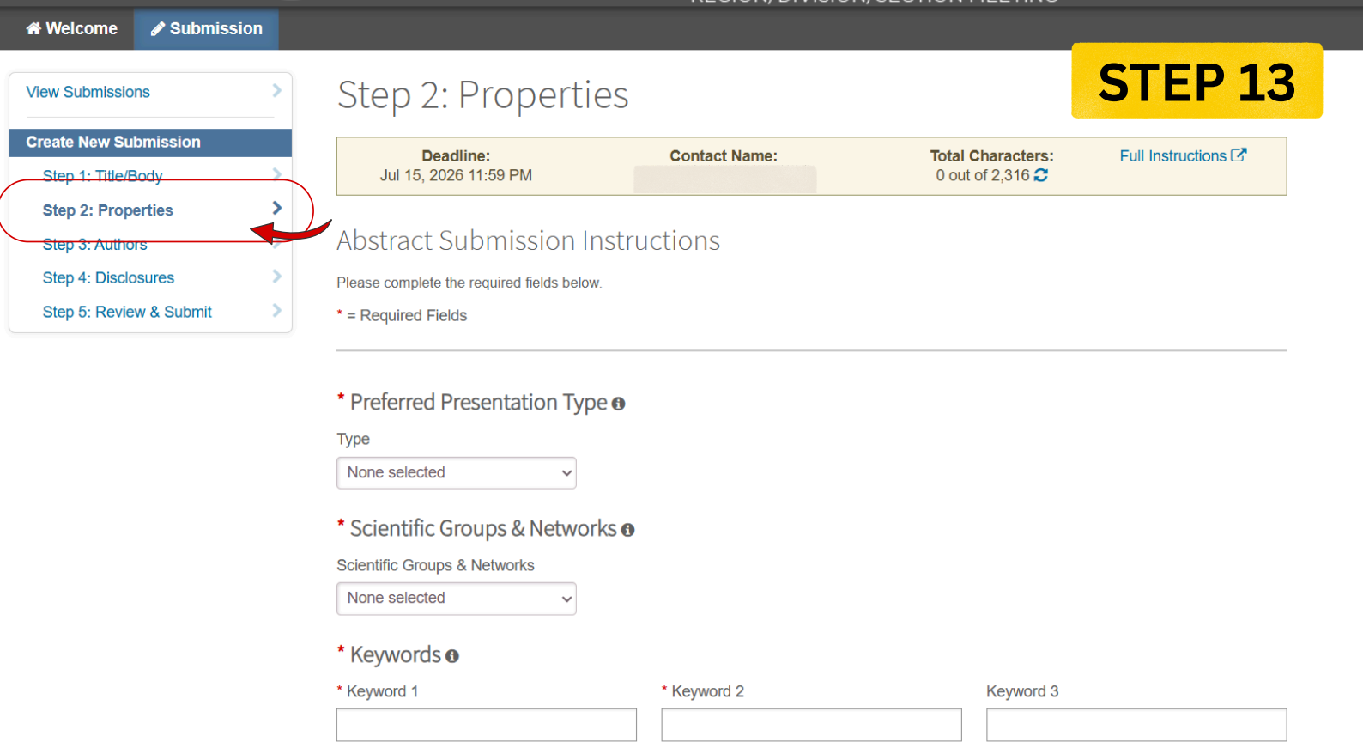Open Step 4: Disclosures
The height and width of the screenshot is (748, 1363).
[108, 278]
